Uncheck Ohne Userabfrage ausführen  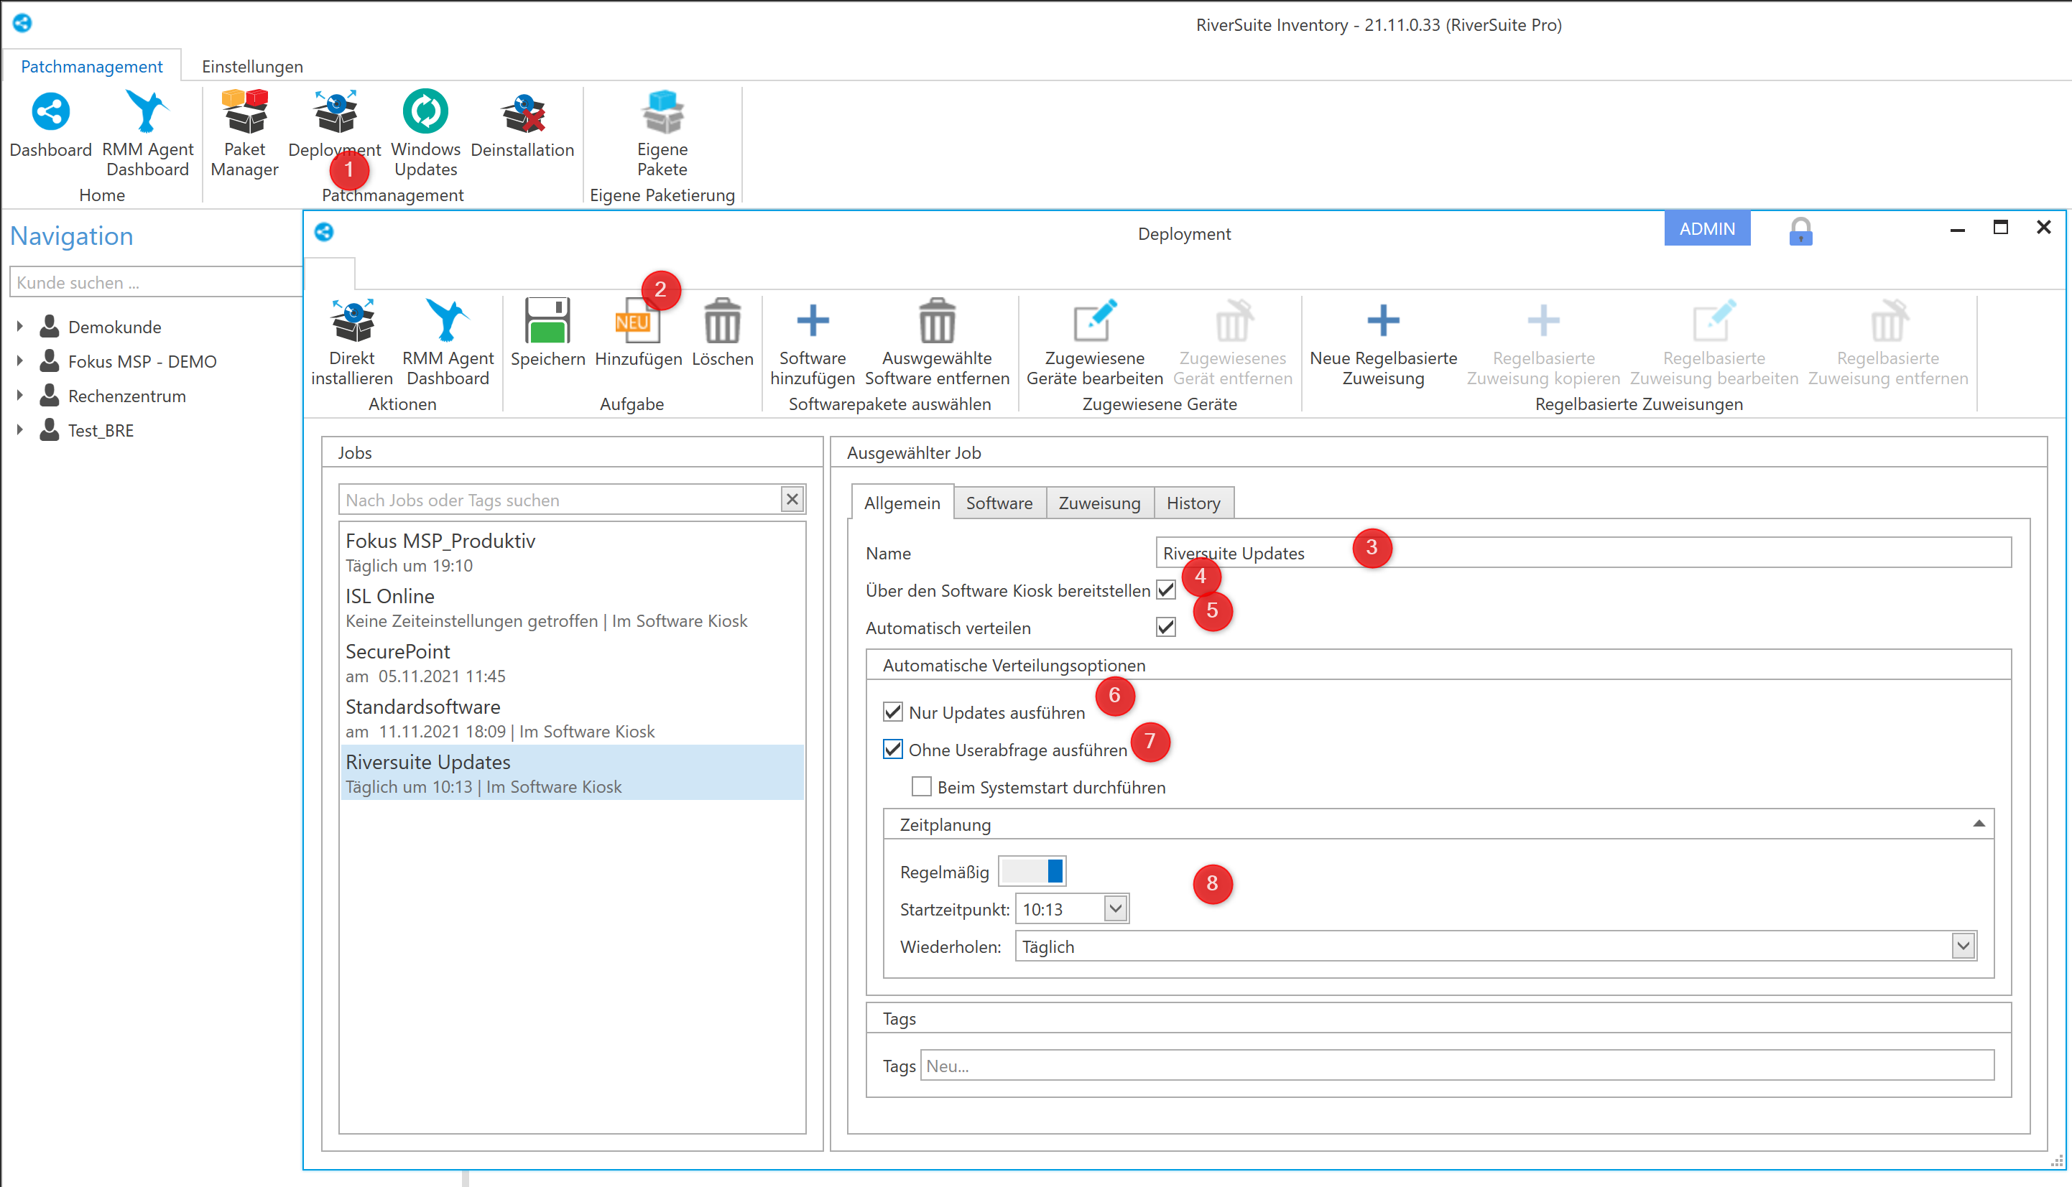[x=893, y=749]
